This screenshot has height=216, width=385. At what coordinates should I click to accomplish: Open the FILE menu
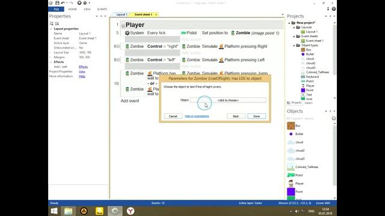[x=56, y=9]
